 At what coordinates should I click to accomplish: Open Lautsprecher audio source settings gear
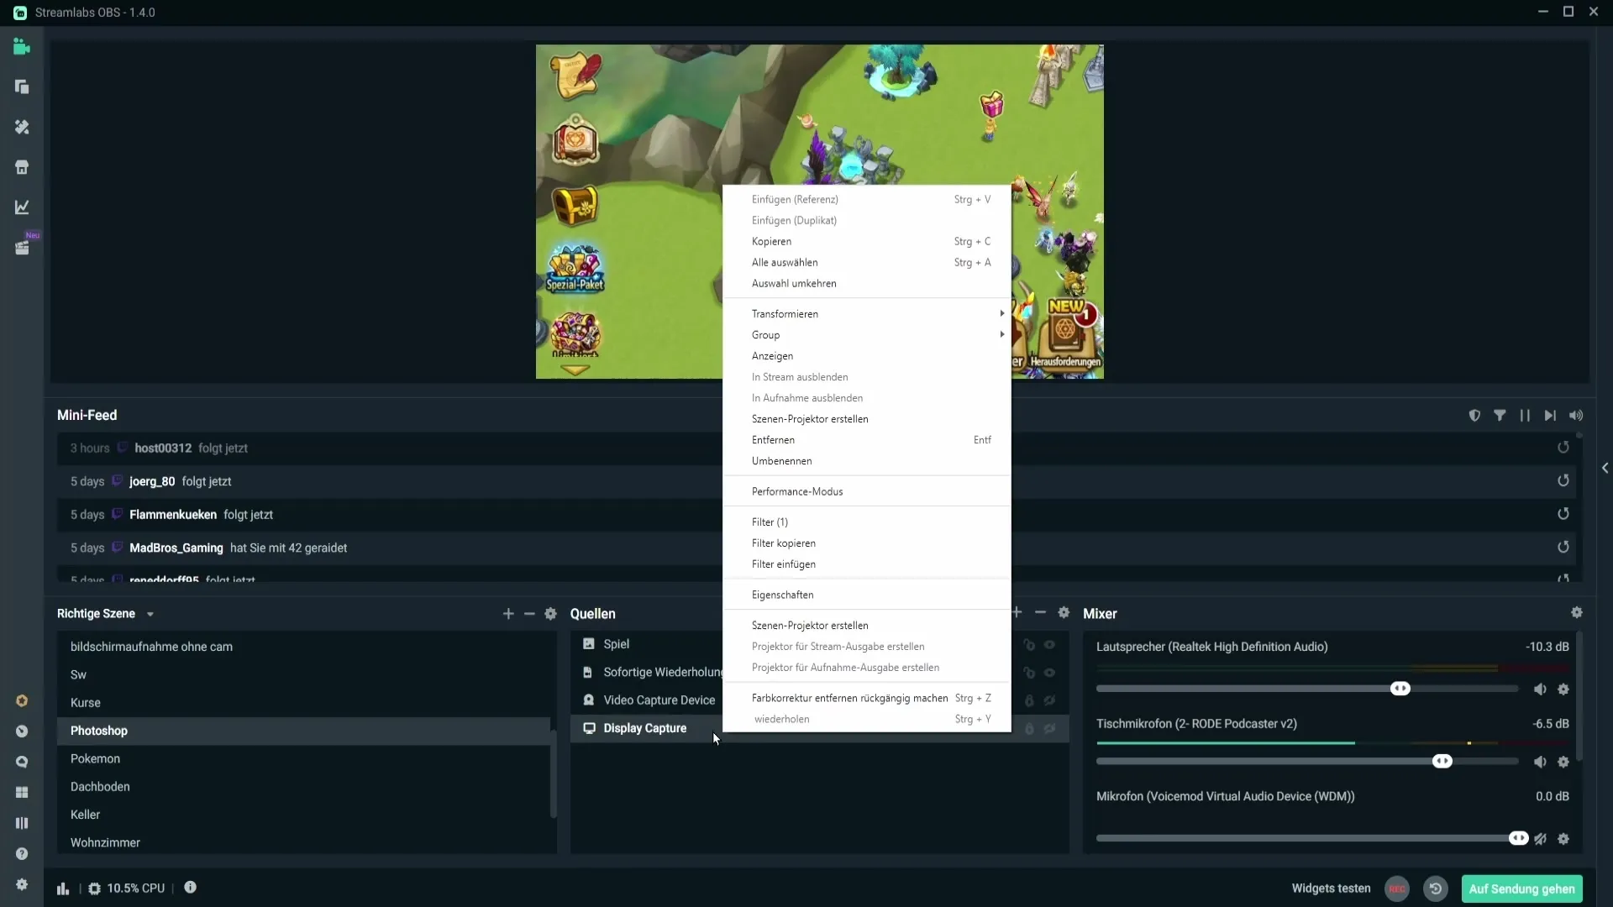click(x=1563, y=689)
